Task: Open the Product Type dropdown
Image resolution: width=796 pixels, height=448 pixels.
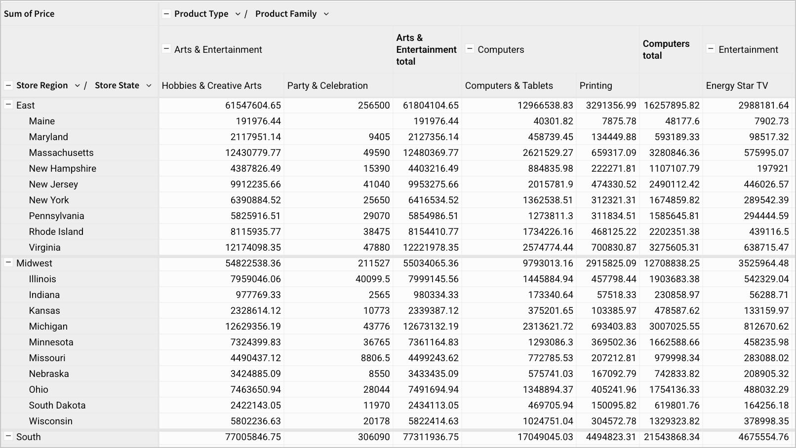Action: [238, 14]
